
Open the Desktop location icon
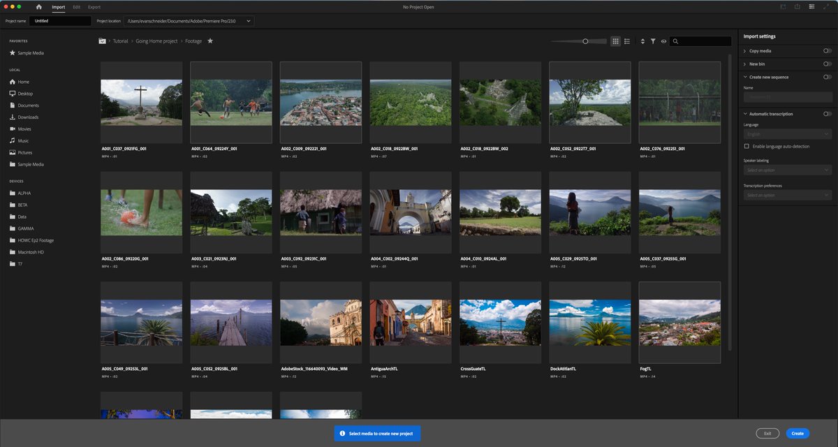[13, 94]
